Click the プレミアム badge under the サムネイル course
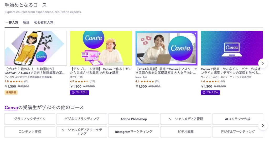Screen dimensions: 269x143 [210, 92]
